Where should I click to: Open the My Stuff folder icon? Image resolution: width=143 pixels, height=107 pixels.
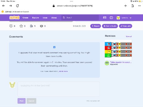(x=111, y=18)
